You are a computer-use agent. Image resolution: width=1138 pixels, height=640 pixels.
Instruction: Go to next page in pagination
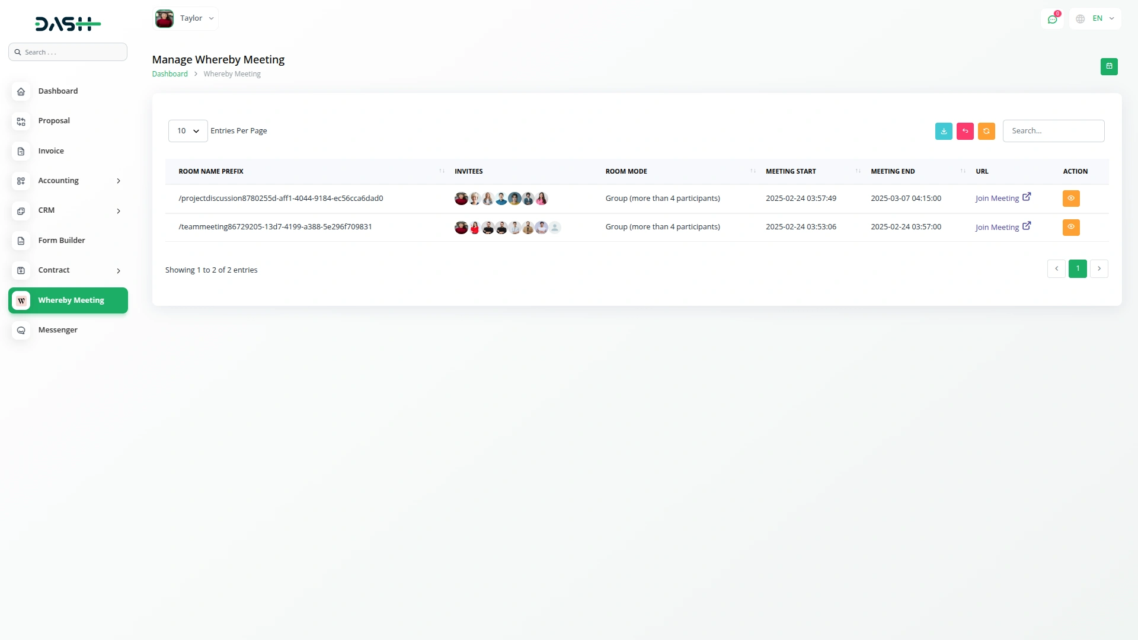click(x=1099, y=268)
